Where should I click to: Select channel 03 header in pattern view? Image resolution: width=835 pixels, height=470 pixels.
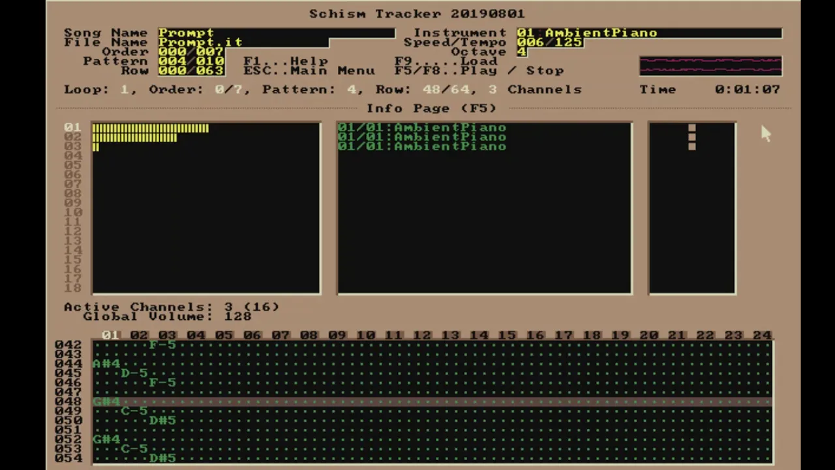pos(167,335)
